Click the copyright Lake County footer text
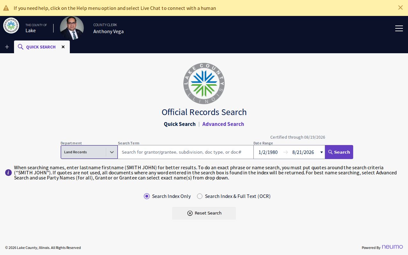 (x=43, y=248)
